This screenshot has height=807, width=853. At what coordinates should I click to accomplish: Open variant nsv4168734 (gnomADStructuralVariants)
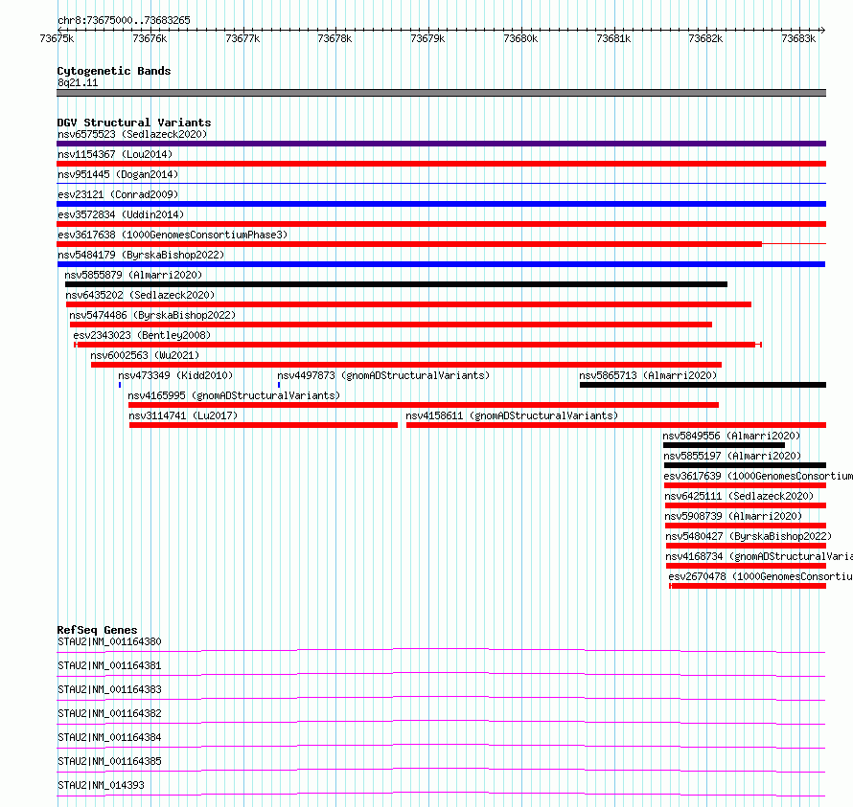[759, 556]
